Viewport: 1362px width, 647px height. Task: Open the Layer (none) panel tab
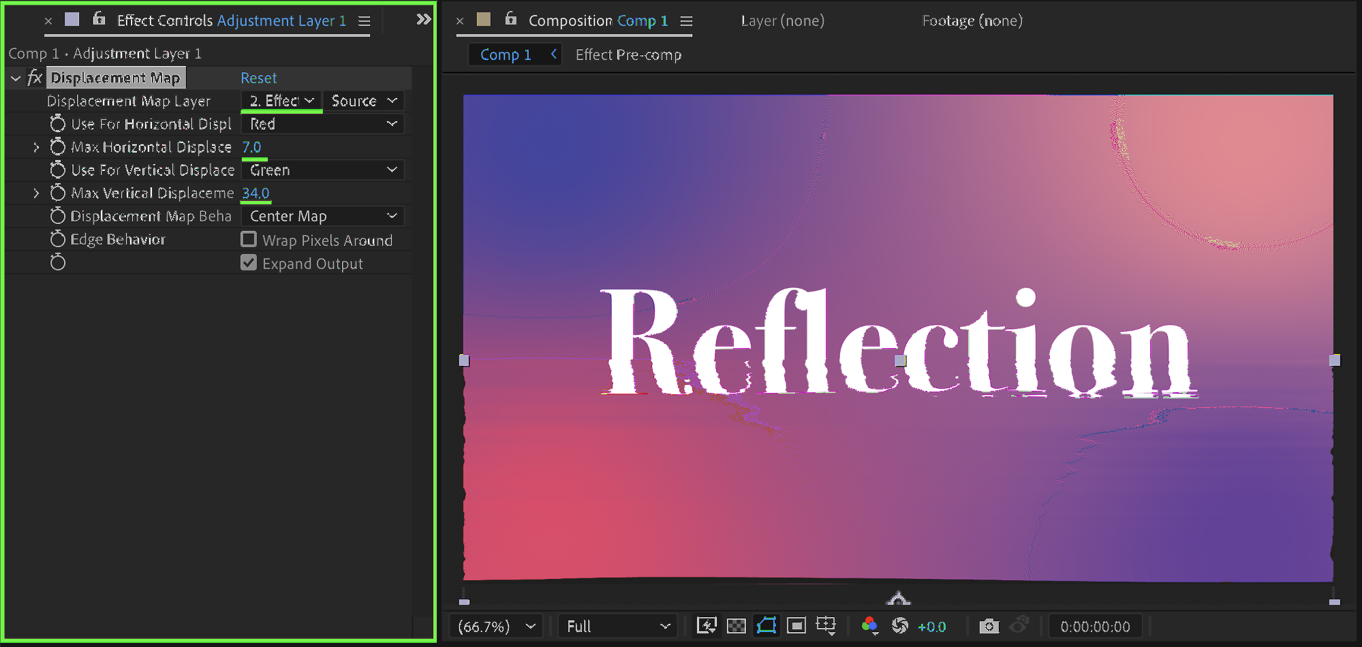click(x=782, y=20)
